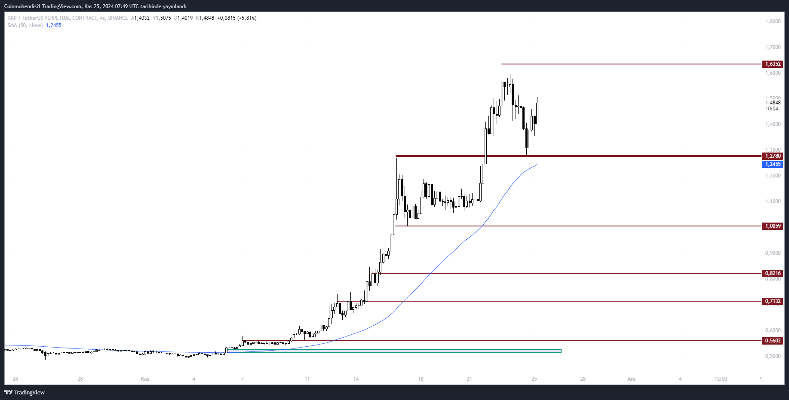Click the 1,7000 price axis tick
Viewport: 789px width, 400px height.
coord(773,47)
